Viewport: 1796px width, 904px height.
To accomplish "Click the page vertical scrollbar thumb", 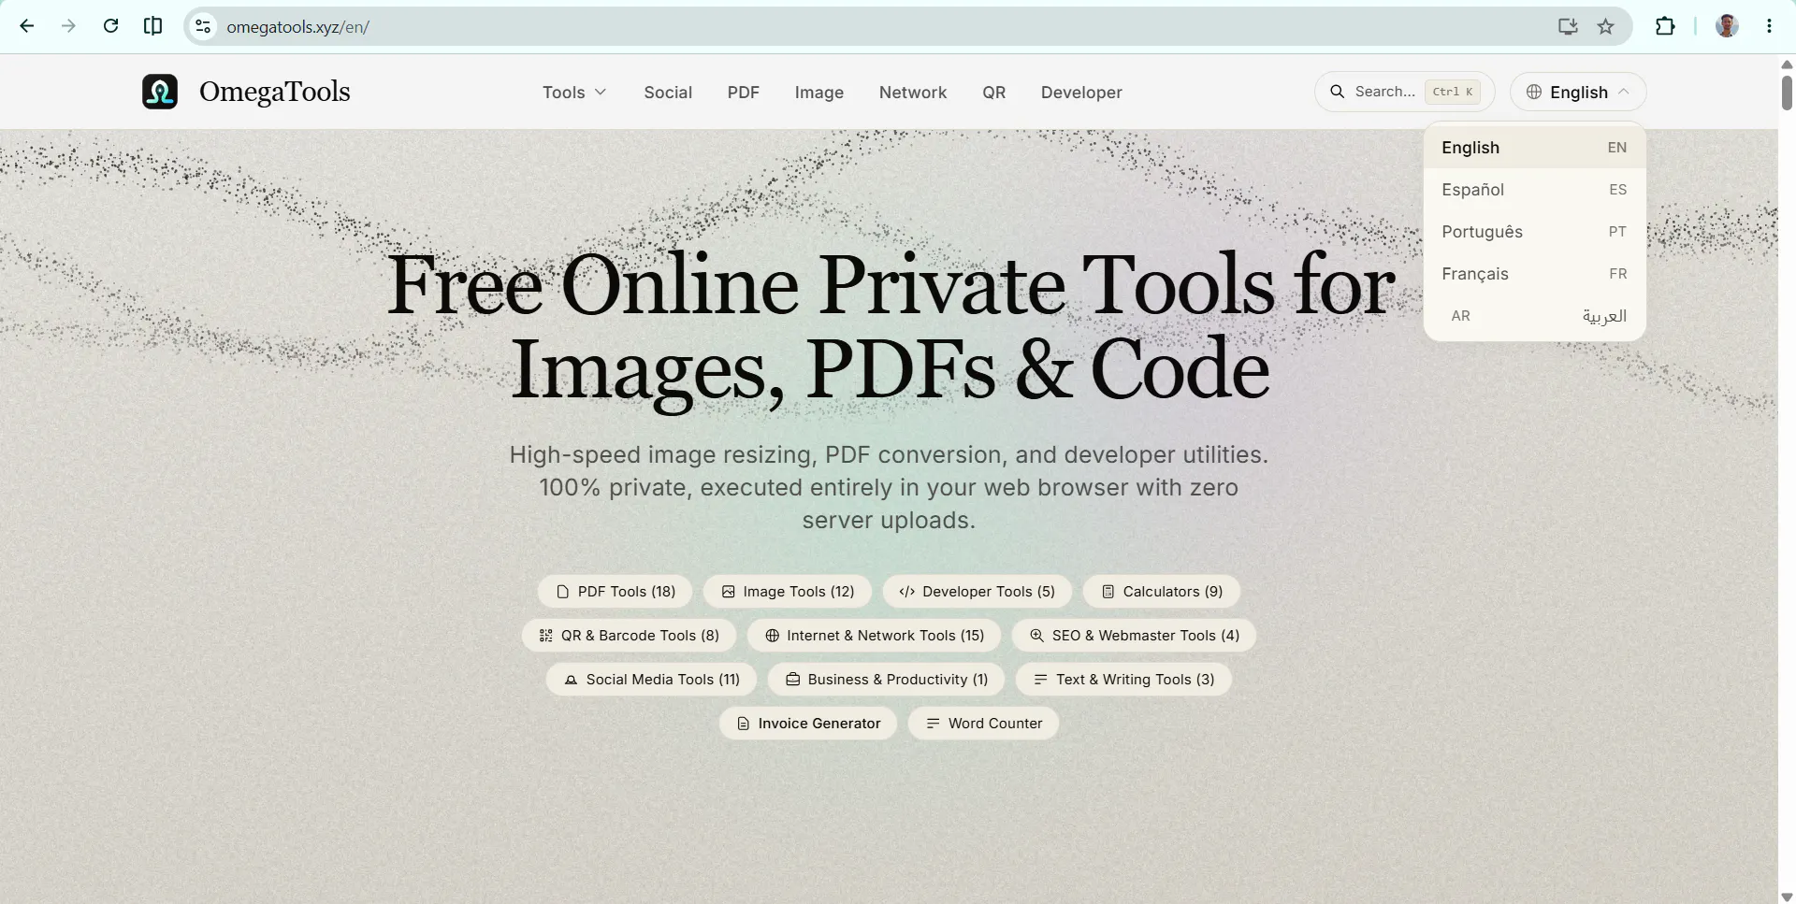I will pyautogui.click(x=1787, y=93).
